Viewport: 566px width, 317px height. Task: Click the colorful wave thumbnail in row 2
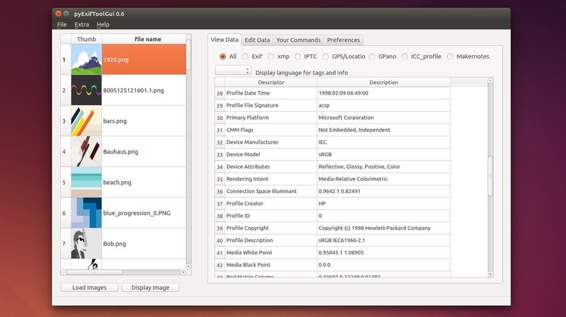(x=86, y=90)
